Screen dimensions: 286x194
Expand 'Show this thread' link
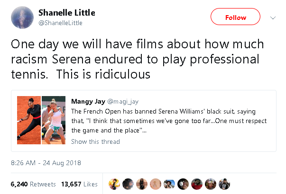pos(95,141)
